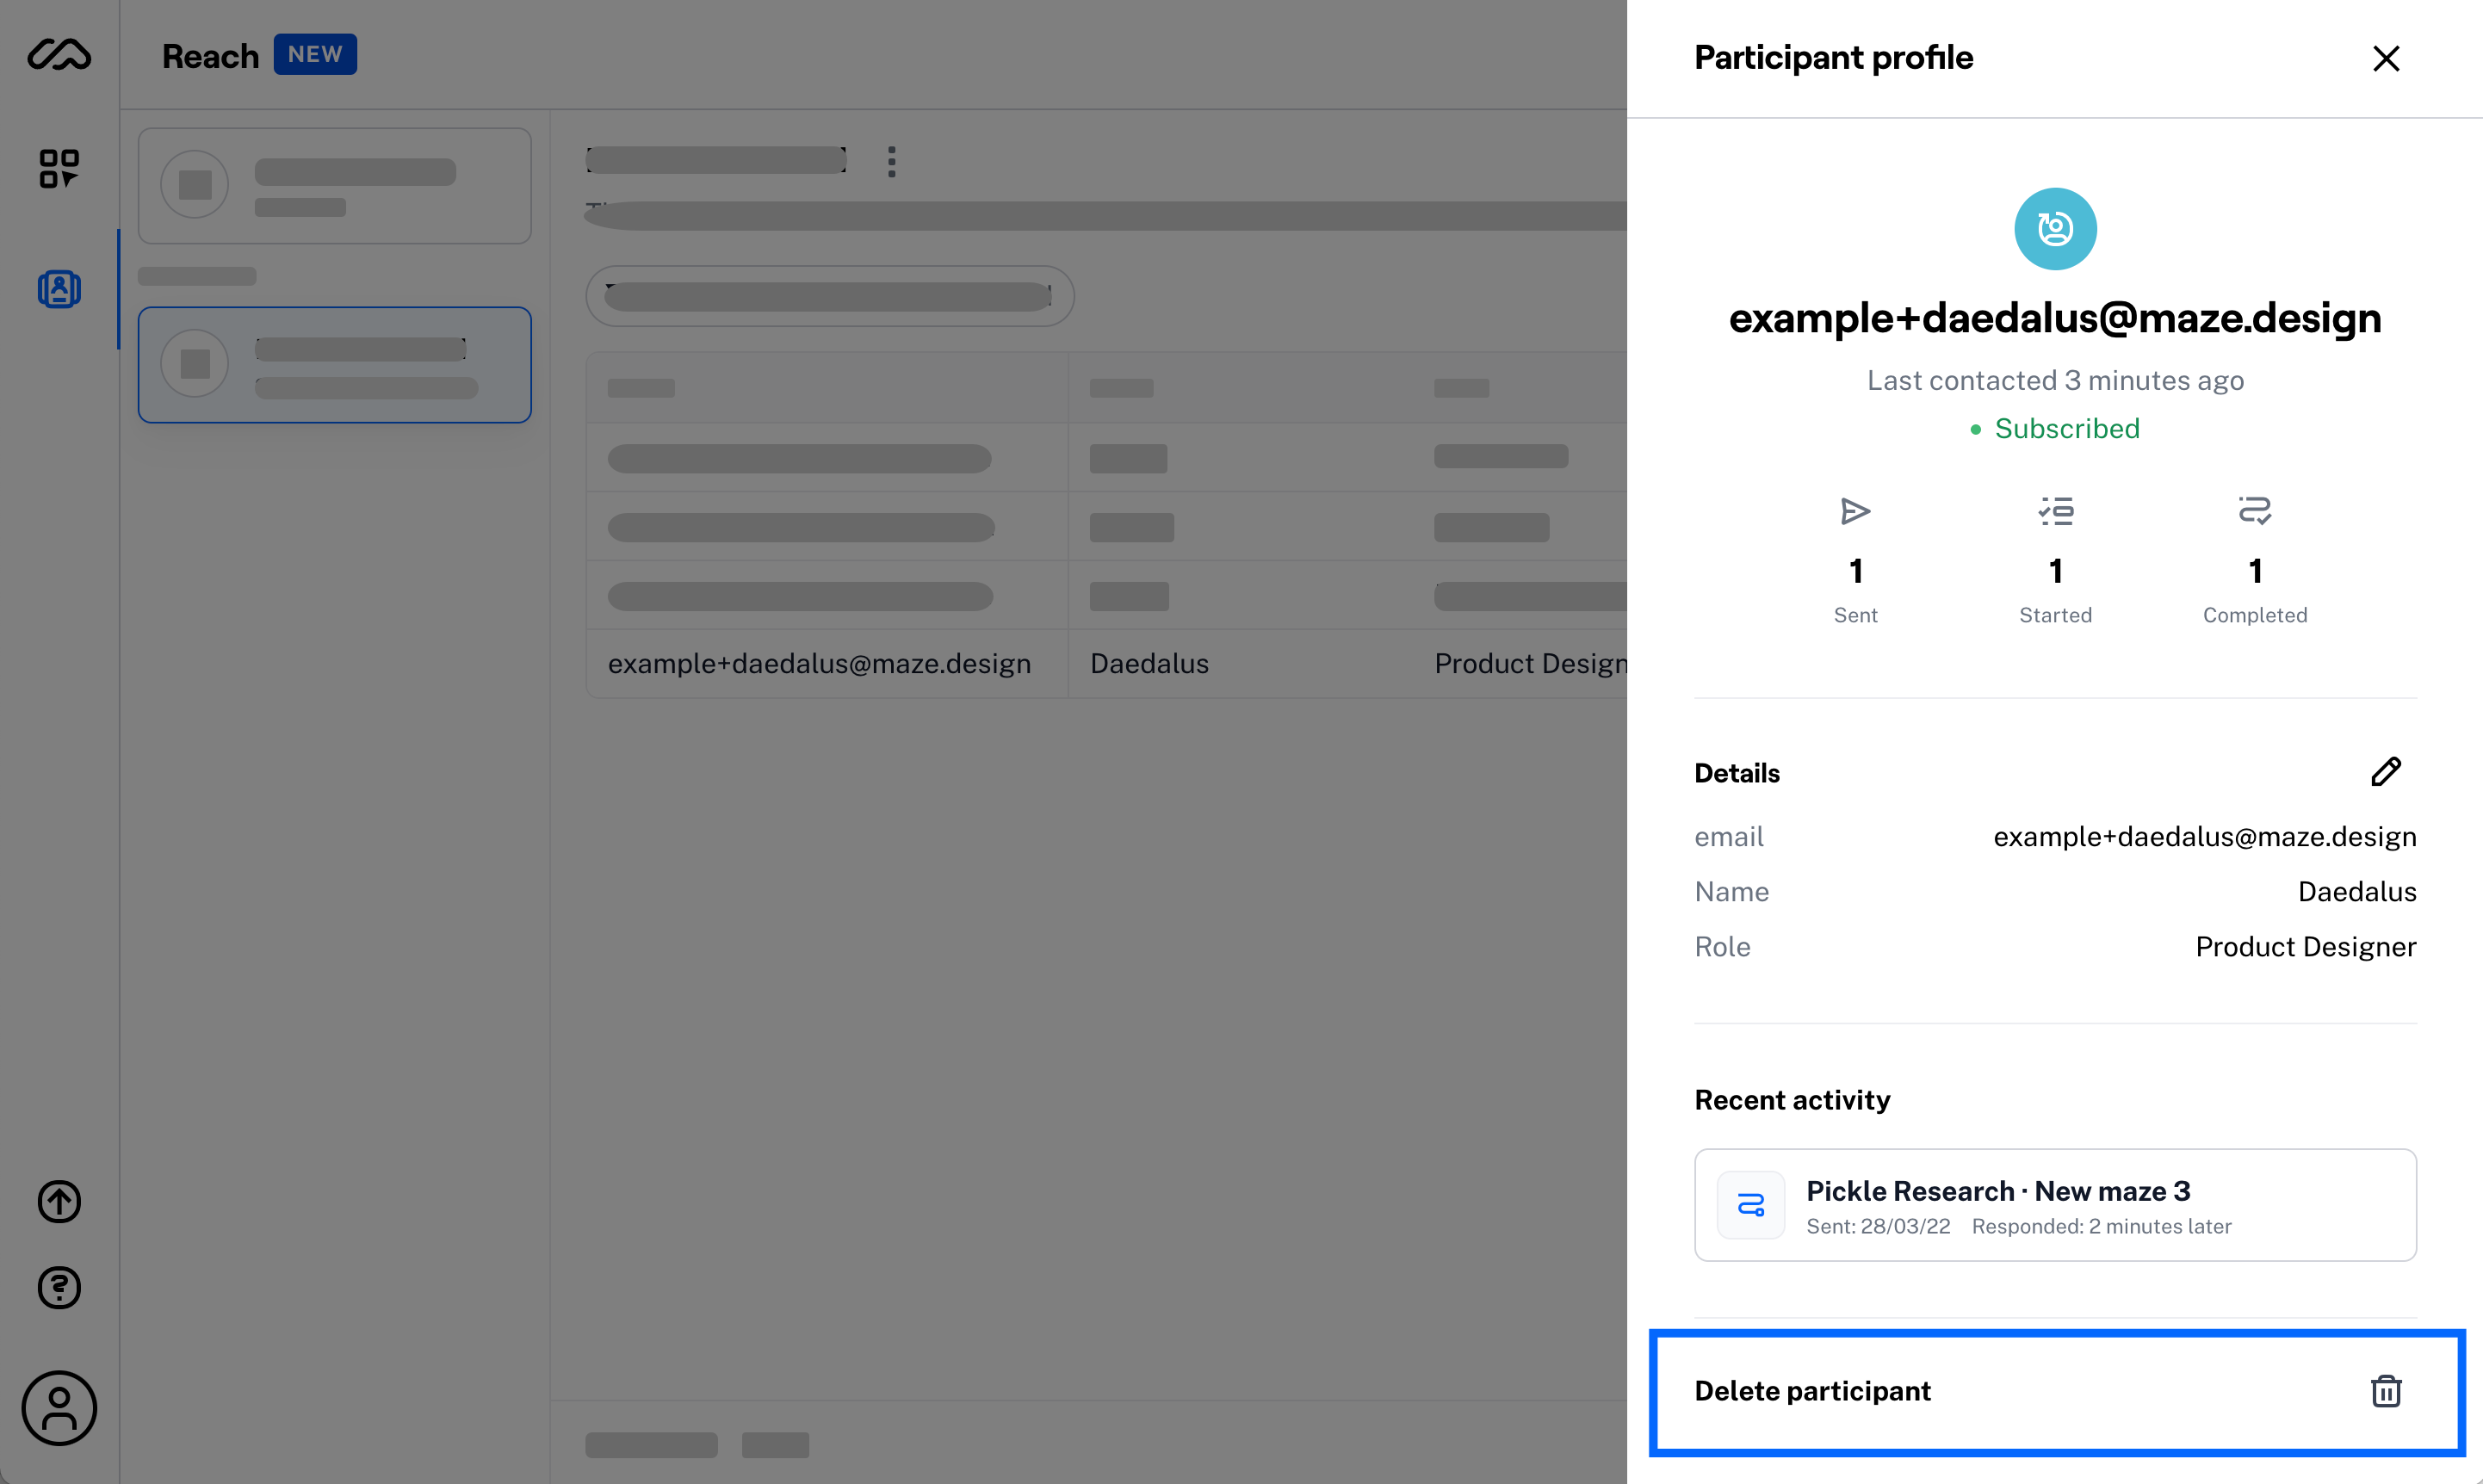Click the Delete participant button
This screenshot has height=1484, width=2483.
point(1812,1391)
